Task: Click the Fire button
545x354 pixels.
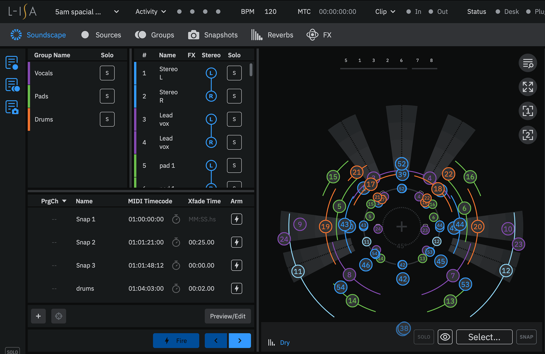Action: point(176,340)
